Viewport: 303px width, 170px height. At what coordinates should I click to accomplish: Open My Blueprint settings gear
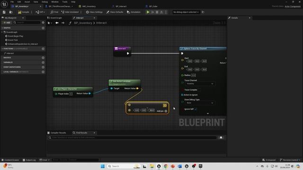click(x=43, y=23)
